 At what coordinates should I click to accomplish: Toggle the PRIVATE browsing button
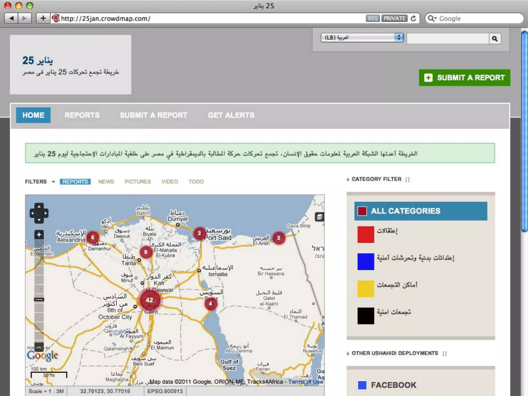(x=394, y=18)
